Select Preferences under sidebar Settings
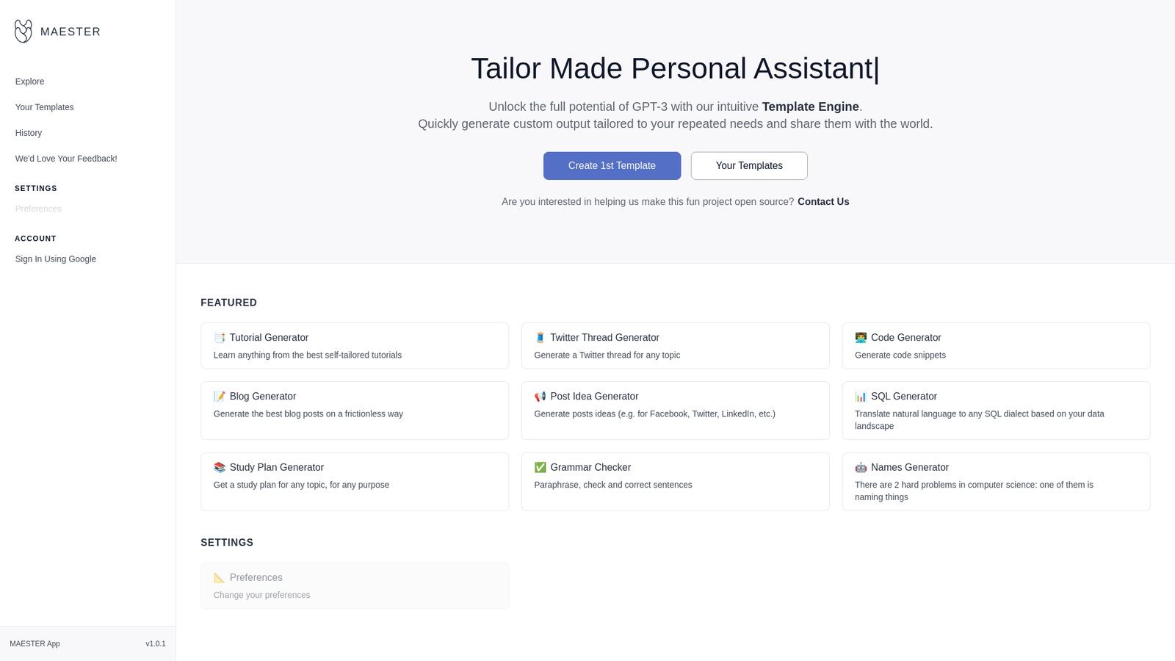 pyautogui.click(x=38, y=209)
